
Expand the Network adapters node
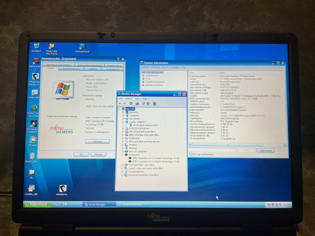[x=122, y=151]
